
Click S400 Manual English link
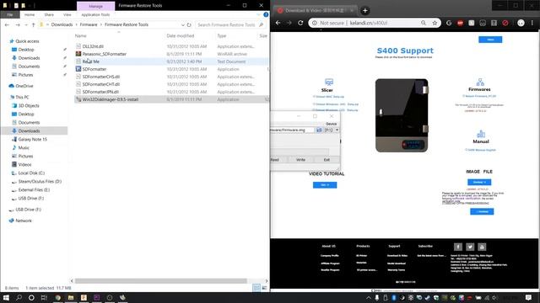tap(480, 150)
